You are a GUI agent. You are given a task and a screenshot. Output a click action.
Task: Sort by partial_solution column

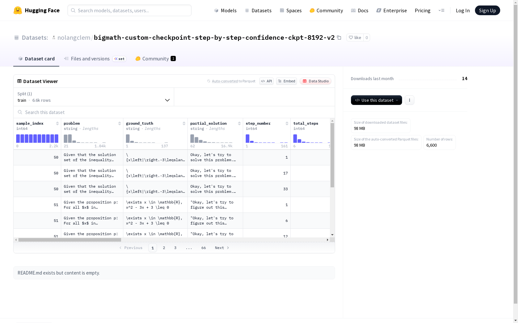(239, 123)
